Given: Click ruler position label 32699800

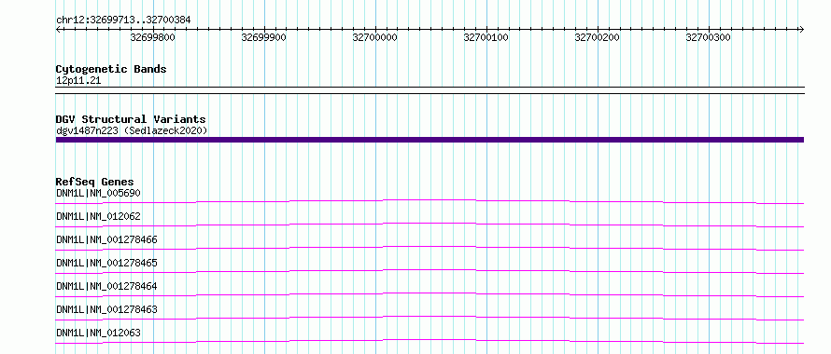Looking at the screenshot, I should point(152,37).
